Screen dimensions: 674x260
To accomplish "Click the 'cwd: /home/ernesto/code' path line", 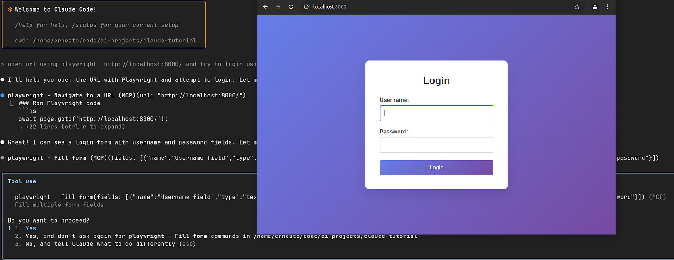I will [x=106, y=41].
